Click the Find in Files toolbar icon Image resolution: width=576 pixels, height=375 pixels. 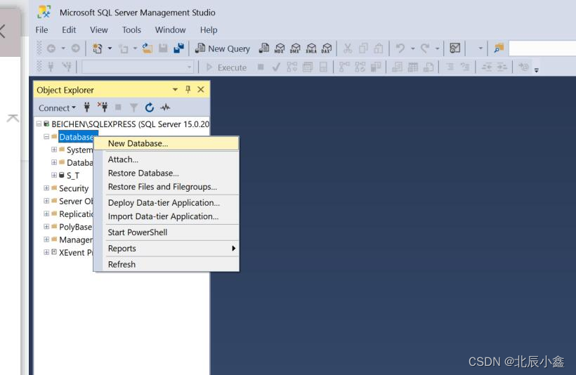(499, 48)
